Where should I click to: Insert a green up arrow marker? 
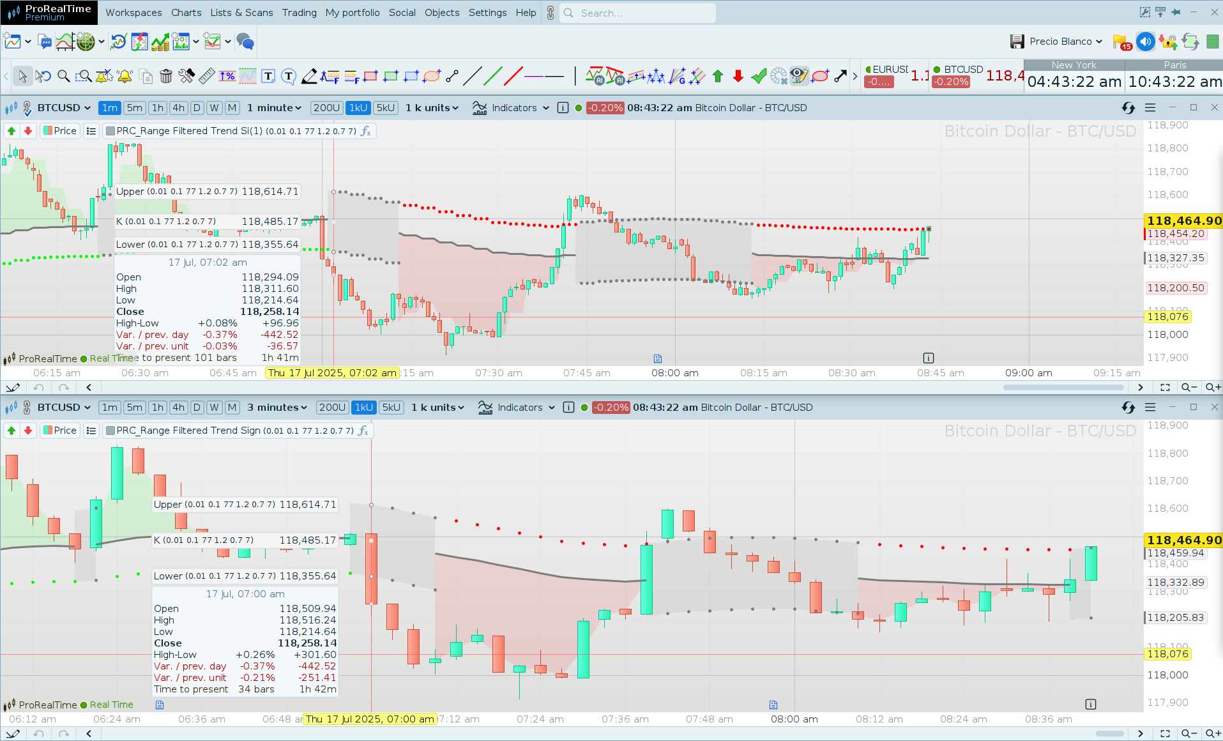[x=718, y=77]
